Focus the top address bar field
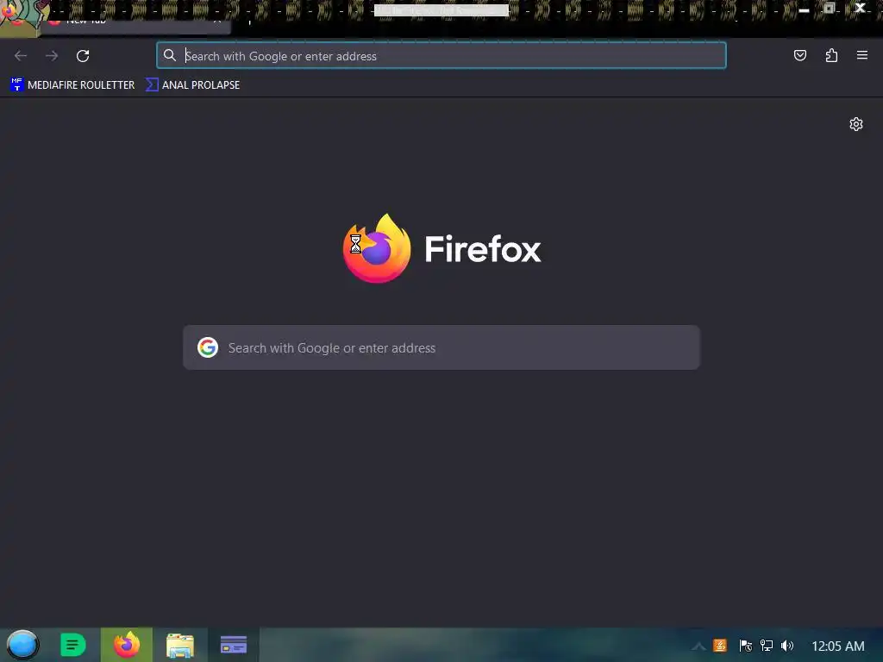 click(441, 56)
